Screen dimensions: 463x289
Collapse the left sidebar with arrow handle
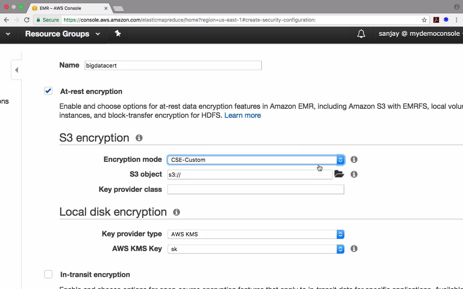coord(16,70)
